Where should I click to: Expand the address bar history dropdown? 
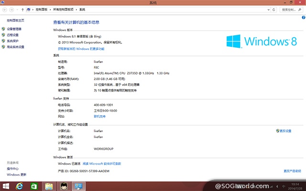[x=269, y=10]
